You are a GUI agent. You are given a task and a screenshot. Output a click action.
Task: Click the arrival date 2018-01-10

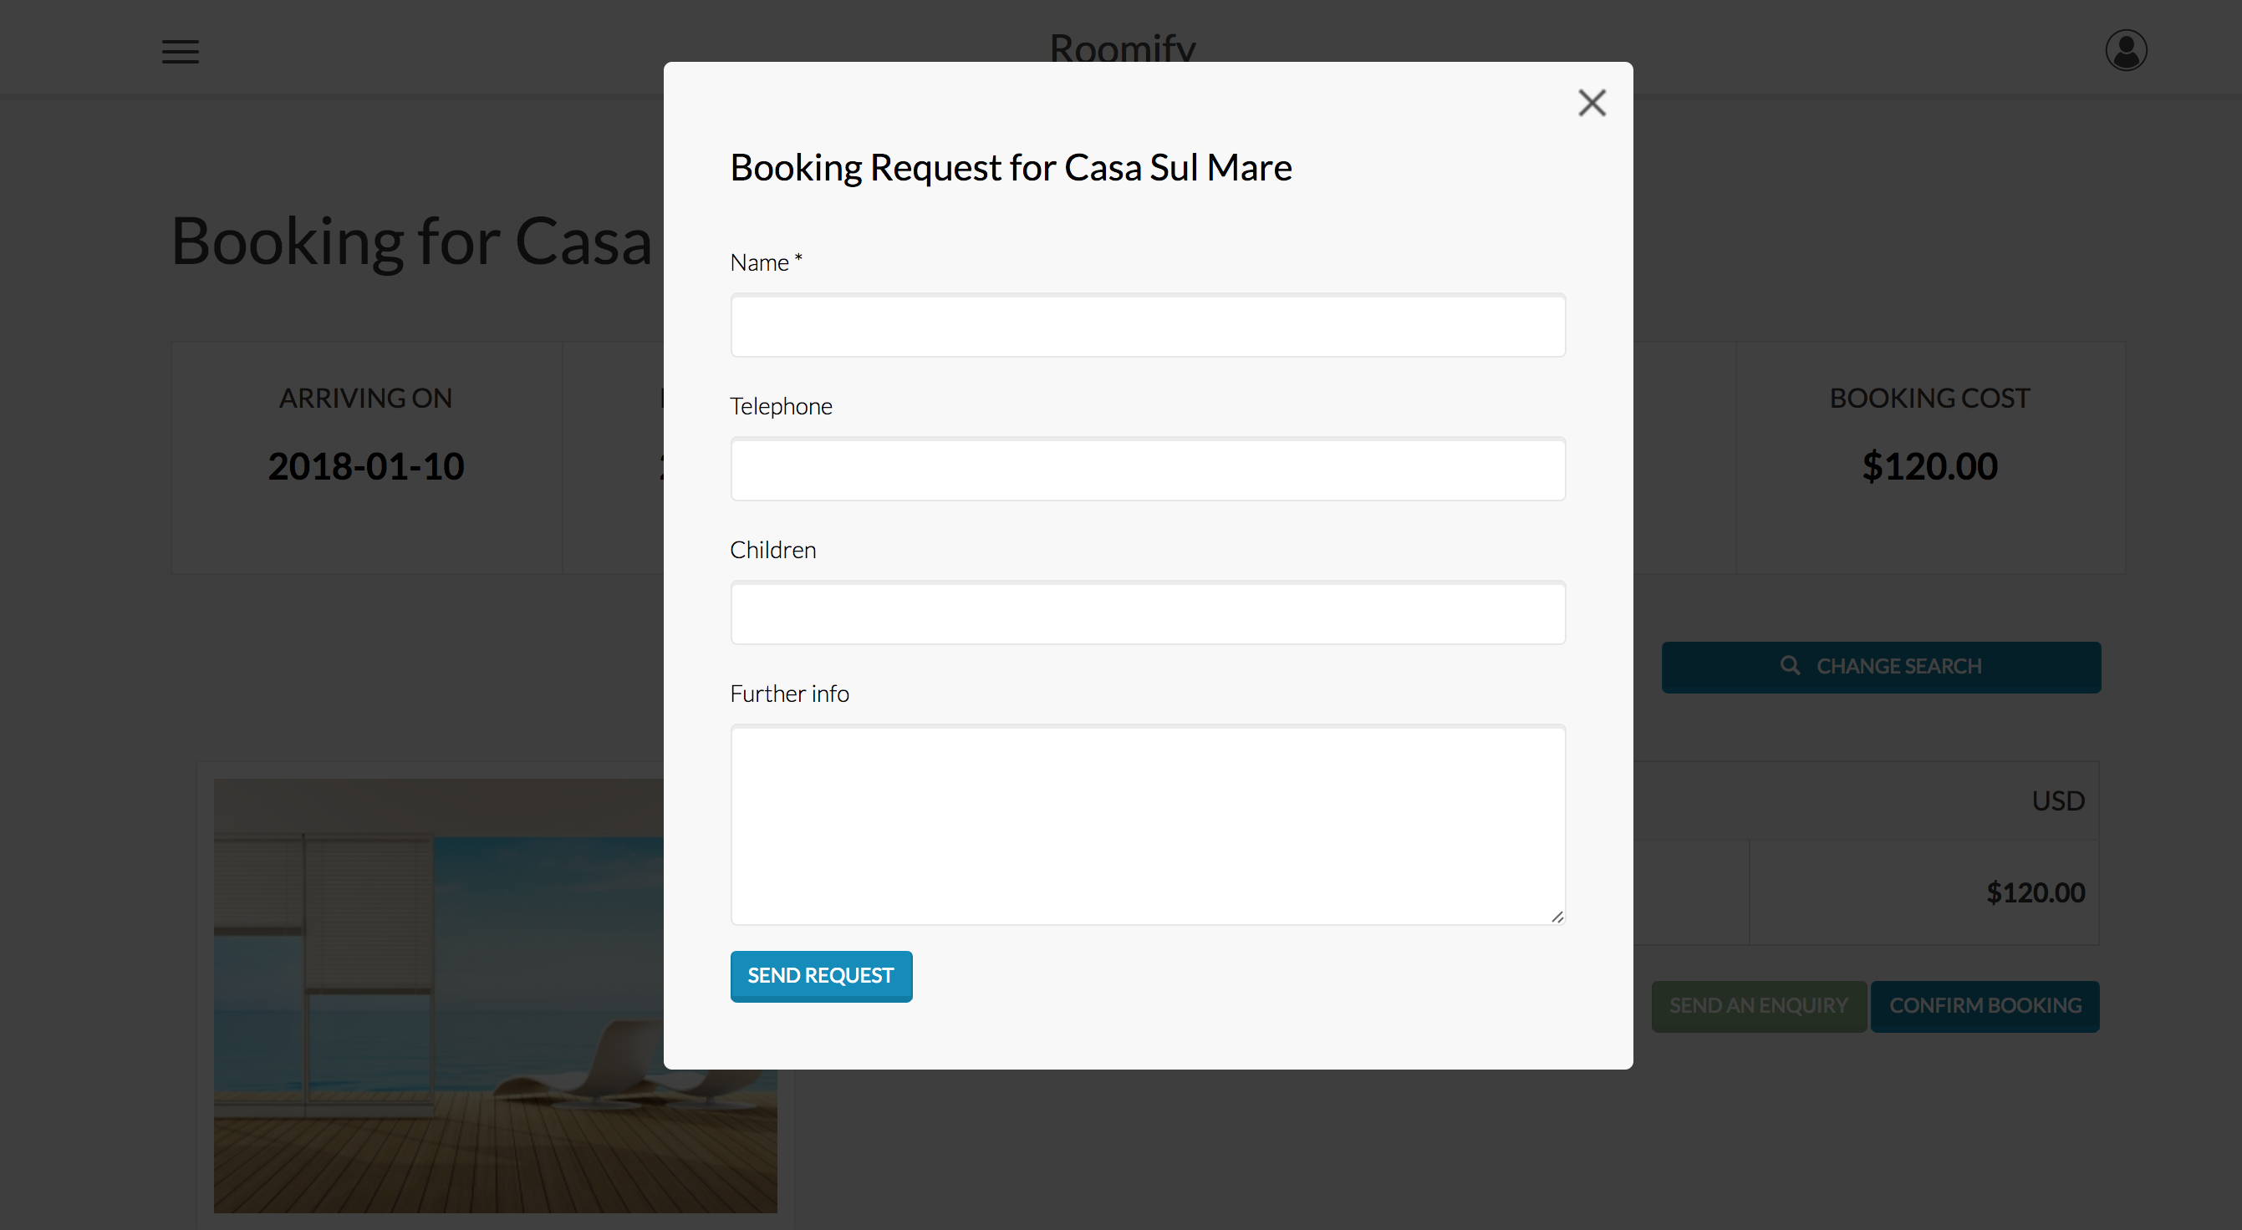click(x=365, y=466)
